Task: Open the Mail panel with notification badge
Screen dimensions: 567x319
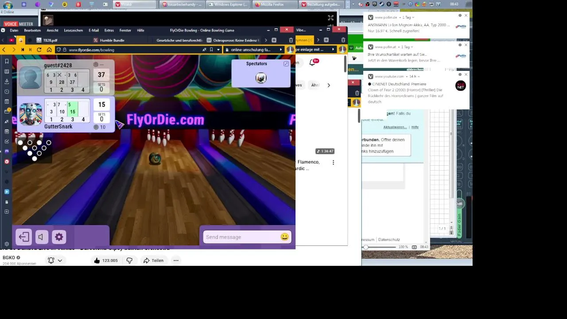Action: (x=7, y=111)
